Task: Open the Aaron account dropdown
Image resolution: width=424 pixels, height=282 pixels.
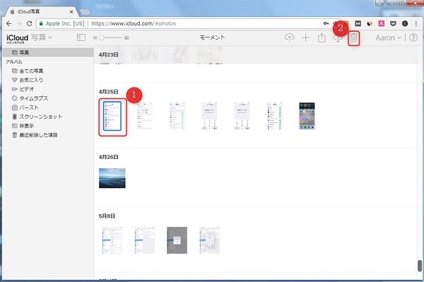Action: tap(388, 38)
